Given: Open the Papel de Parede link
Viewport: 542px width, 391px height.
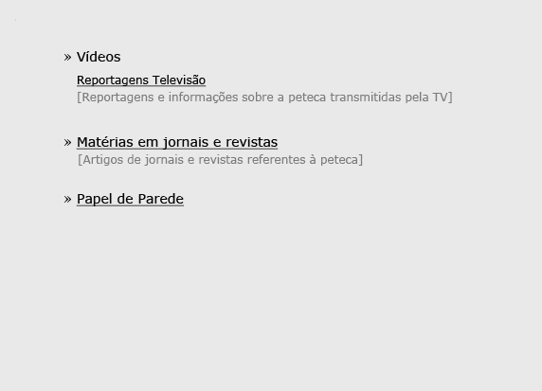Looking at the screenshot, I should [x=130, y=199].
